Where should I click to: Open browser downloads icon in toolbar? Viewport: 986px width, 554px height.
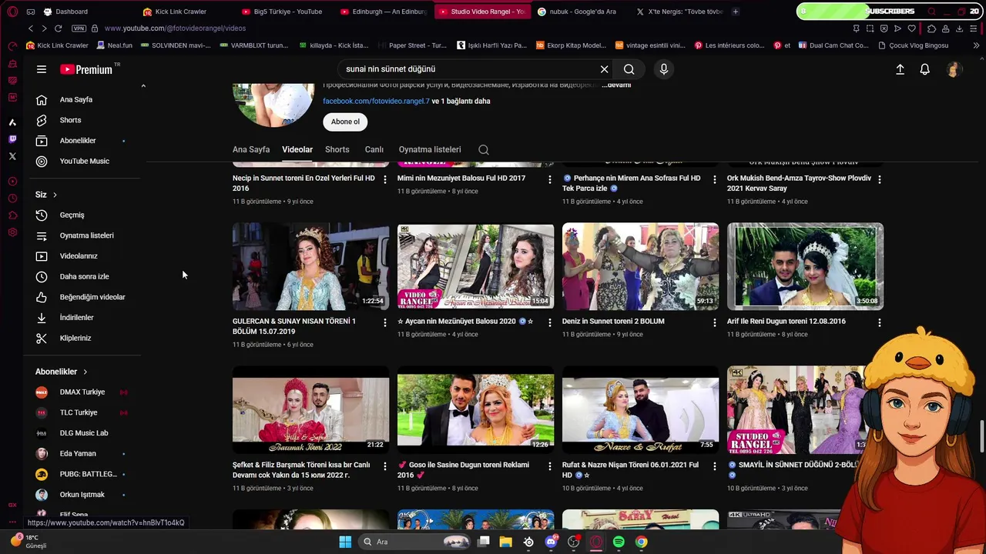pyautogui.click(x=960, y=28)
